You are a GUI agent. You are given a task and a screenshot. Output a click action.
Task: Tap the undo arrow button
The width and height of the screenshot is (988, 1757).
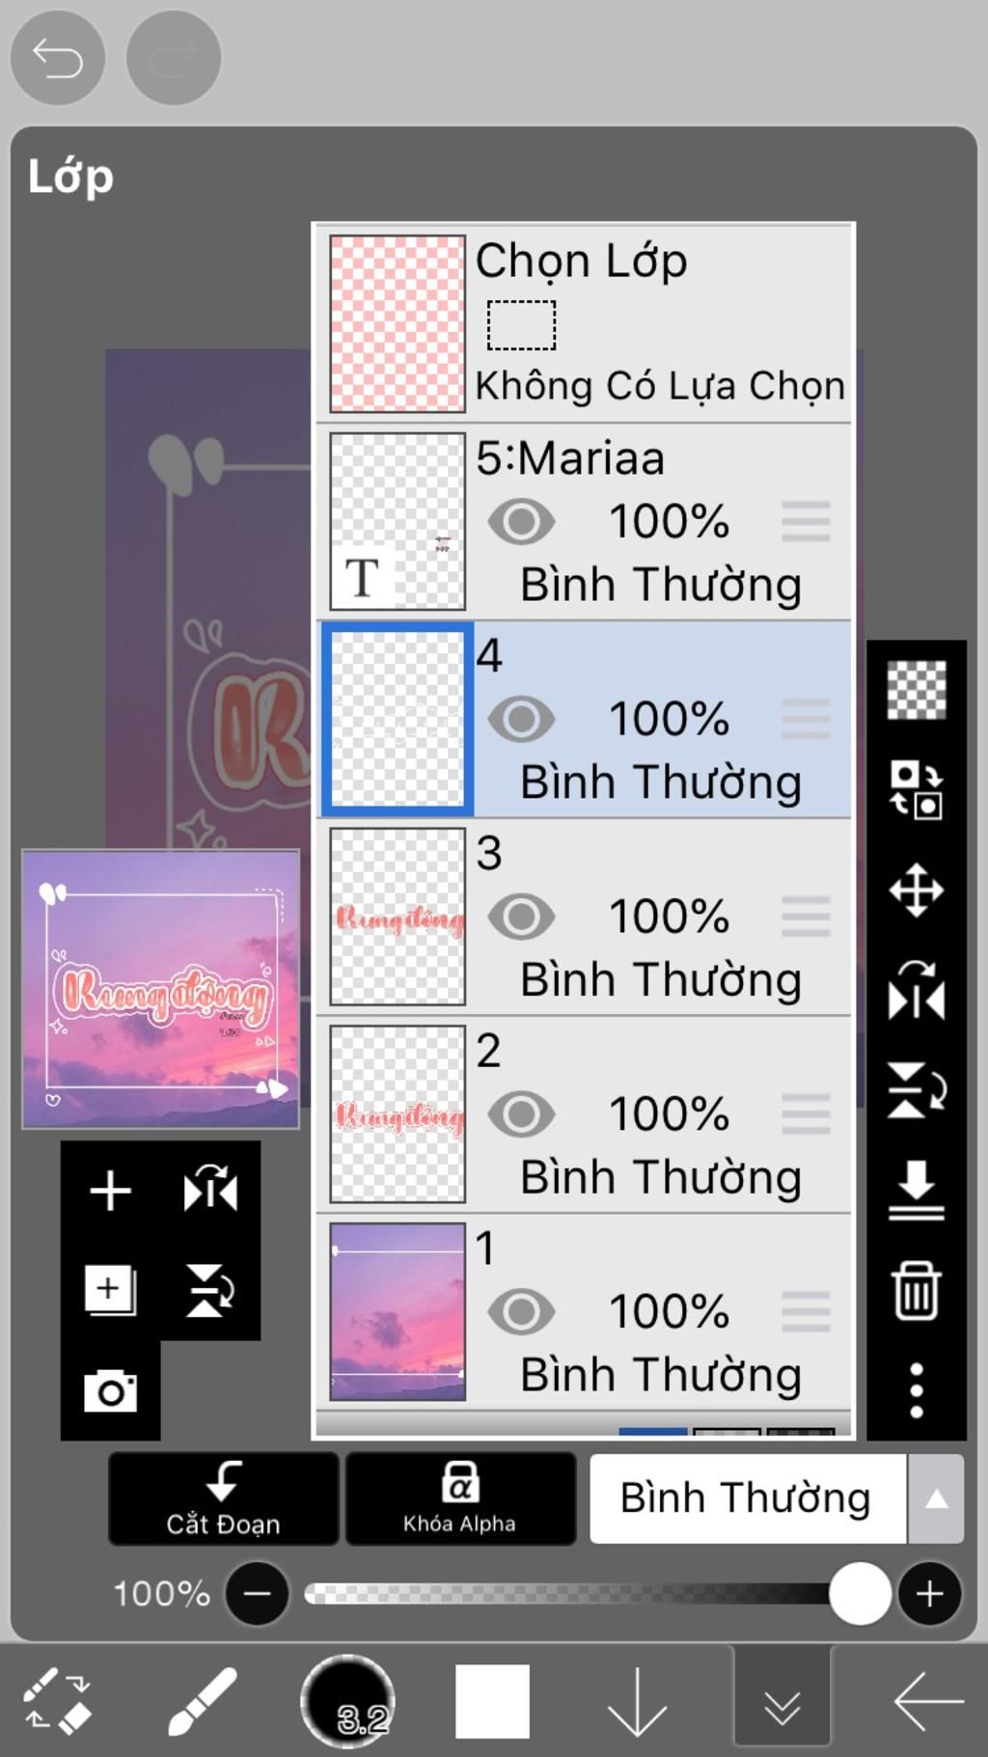[x=57, y=58]
